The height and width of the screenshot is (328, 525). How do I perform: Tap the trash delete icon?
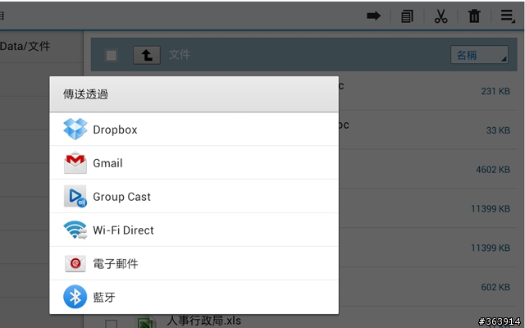tap(474, 16)
